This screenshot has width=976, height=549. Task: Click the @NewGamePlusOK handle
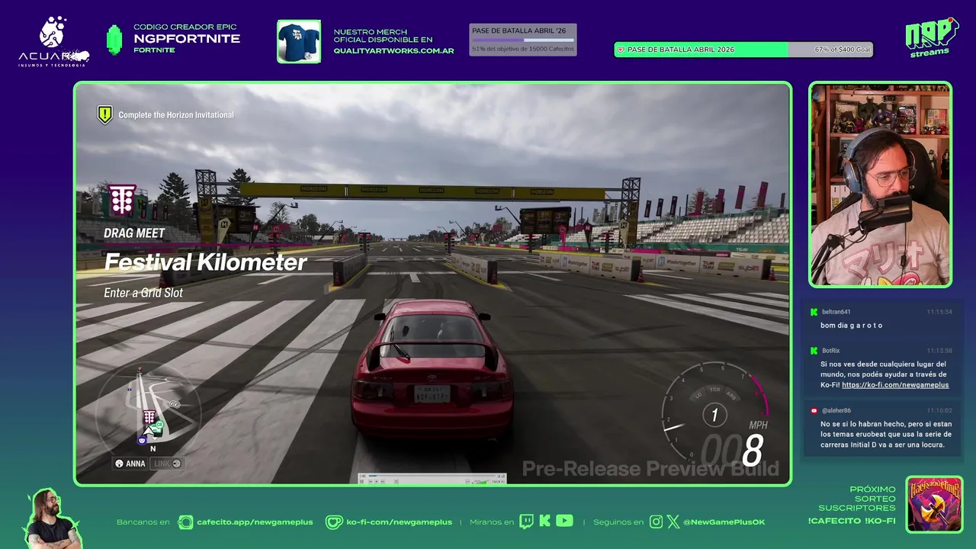(724, 522)
